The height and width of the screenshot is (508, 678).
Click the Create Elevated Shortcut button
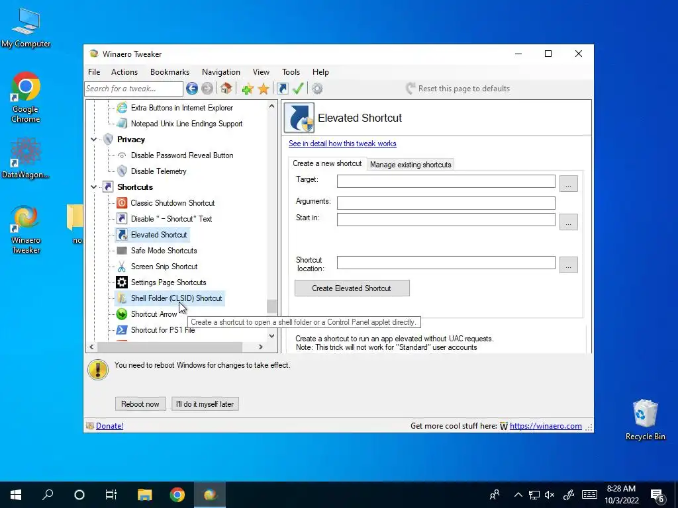pos(352,288)
